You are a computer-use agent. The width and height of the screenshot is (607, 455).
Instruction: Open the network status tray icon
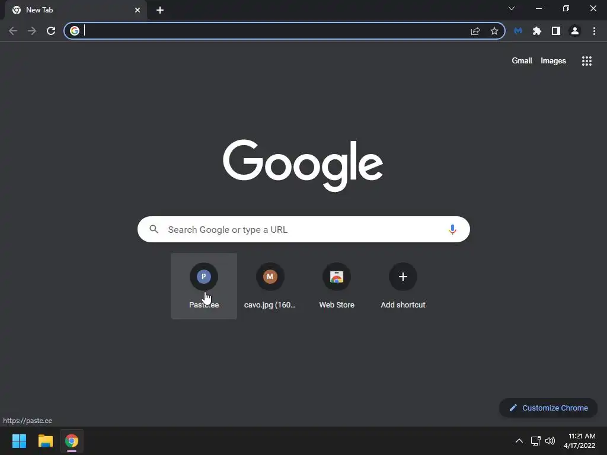click(536, 441)
